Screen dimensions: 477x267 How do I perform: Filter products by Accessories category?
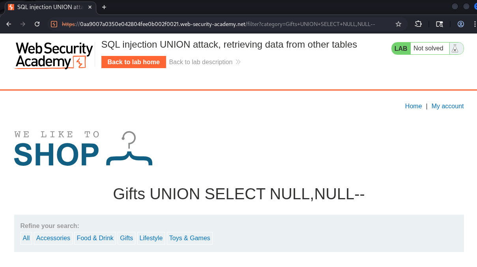[x=53, y=238]
